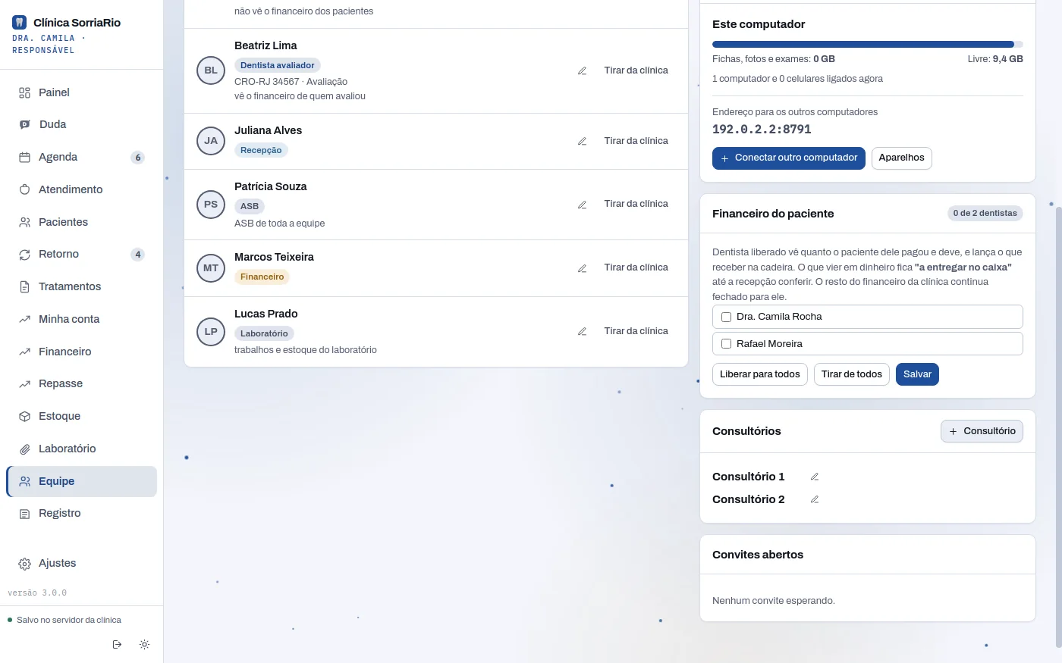Click the storage usage progress bar
The width and height of the screenshot is (1062, 663).
click(x=868, y=45)
